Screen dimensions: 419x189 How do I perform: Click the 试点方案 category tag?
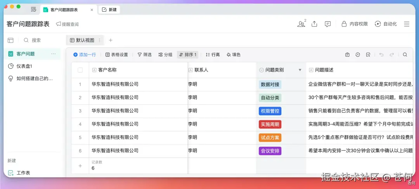270,138
